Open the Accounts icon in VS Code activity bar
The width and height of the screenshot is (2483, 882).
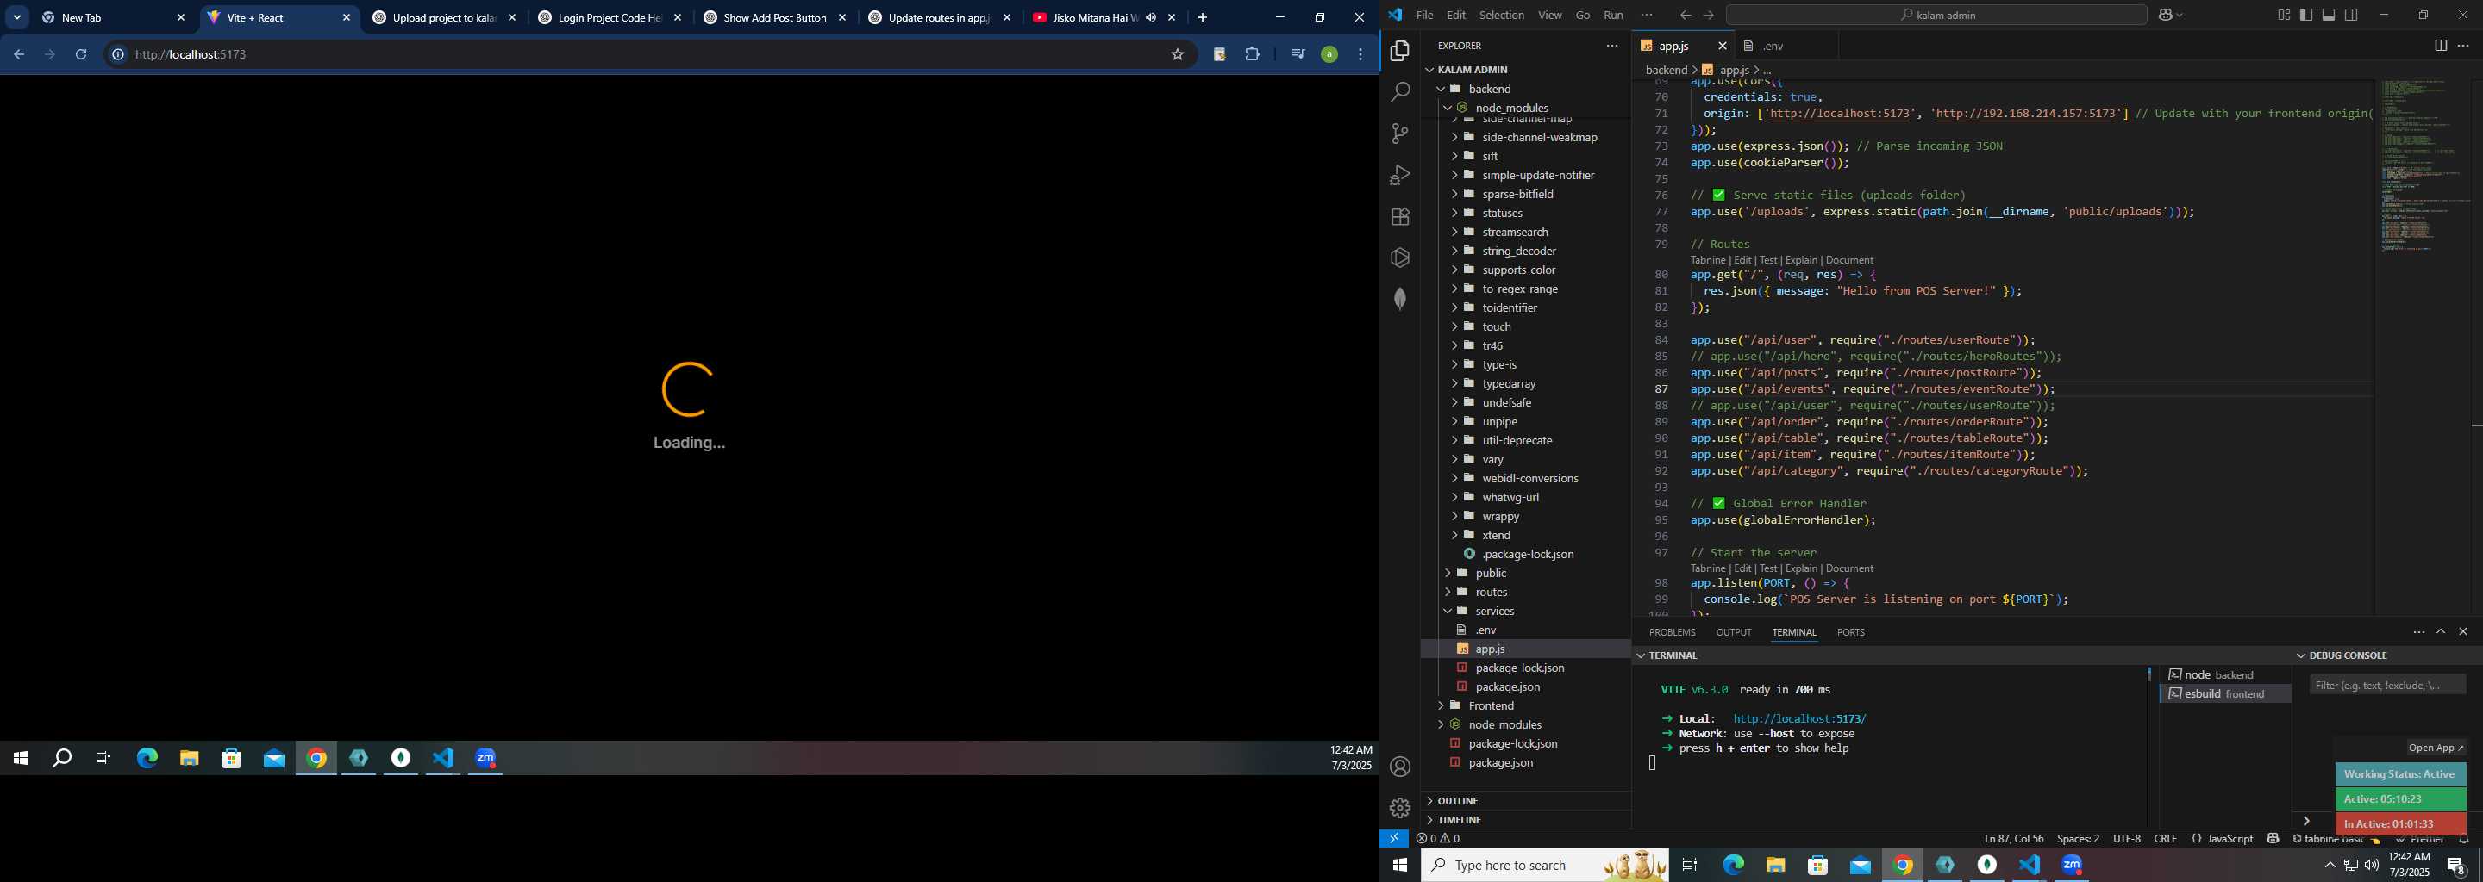pyautogui.click(x=1399, y=767)
